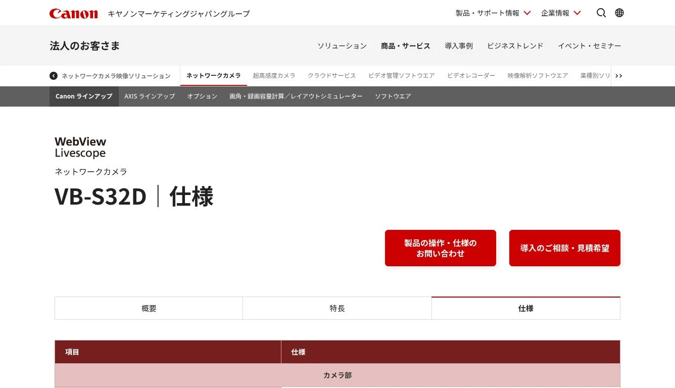Open 画角・録画容量計算／レイアウトシミュレーター
675x388 pixels.
pos(296,96)
